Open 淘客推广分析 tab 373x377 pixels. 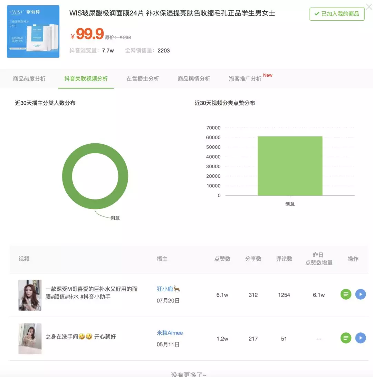point(245,79)
